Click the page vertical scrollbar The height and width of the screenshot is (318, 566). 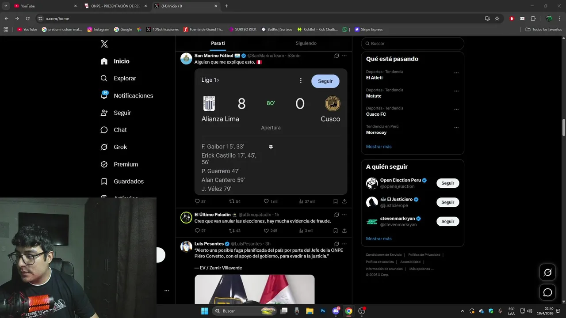[564, 128]
